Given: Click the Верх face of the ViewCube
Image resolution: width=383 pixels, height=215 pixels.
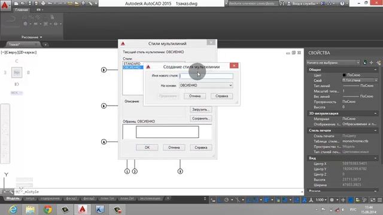Looking at the screenshot, I should coord(17,73).
